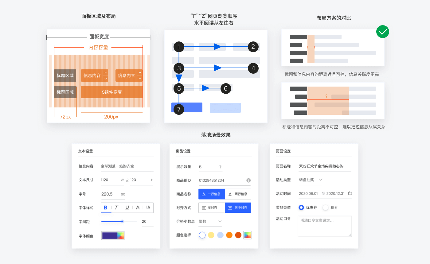Select the white circle in 颜色选择
The width and height of the screenshot is (430, 264).
pos(202,235)
